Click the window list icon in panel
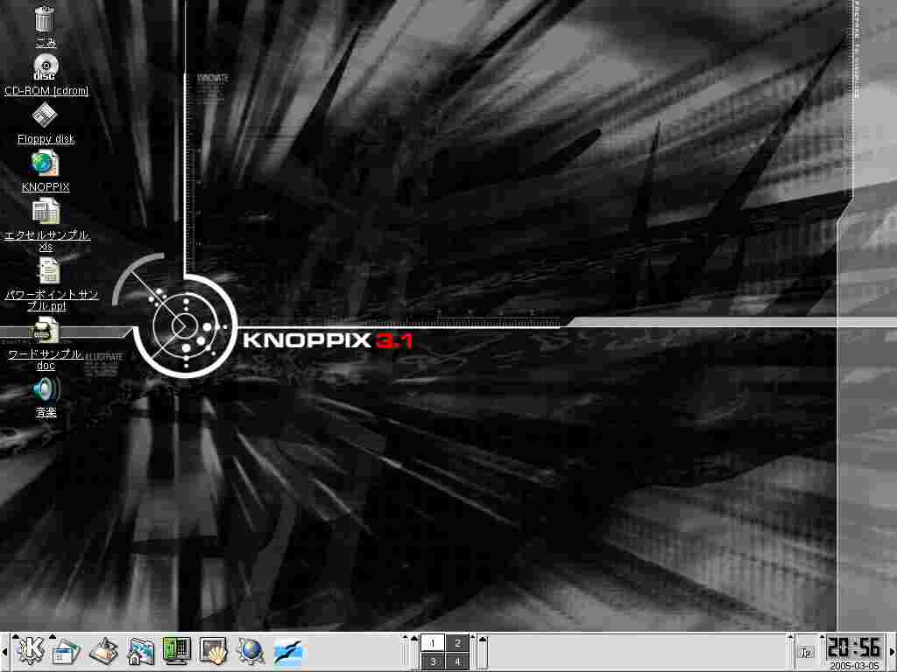The image size is (897, 672). point(67,650)
